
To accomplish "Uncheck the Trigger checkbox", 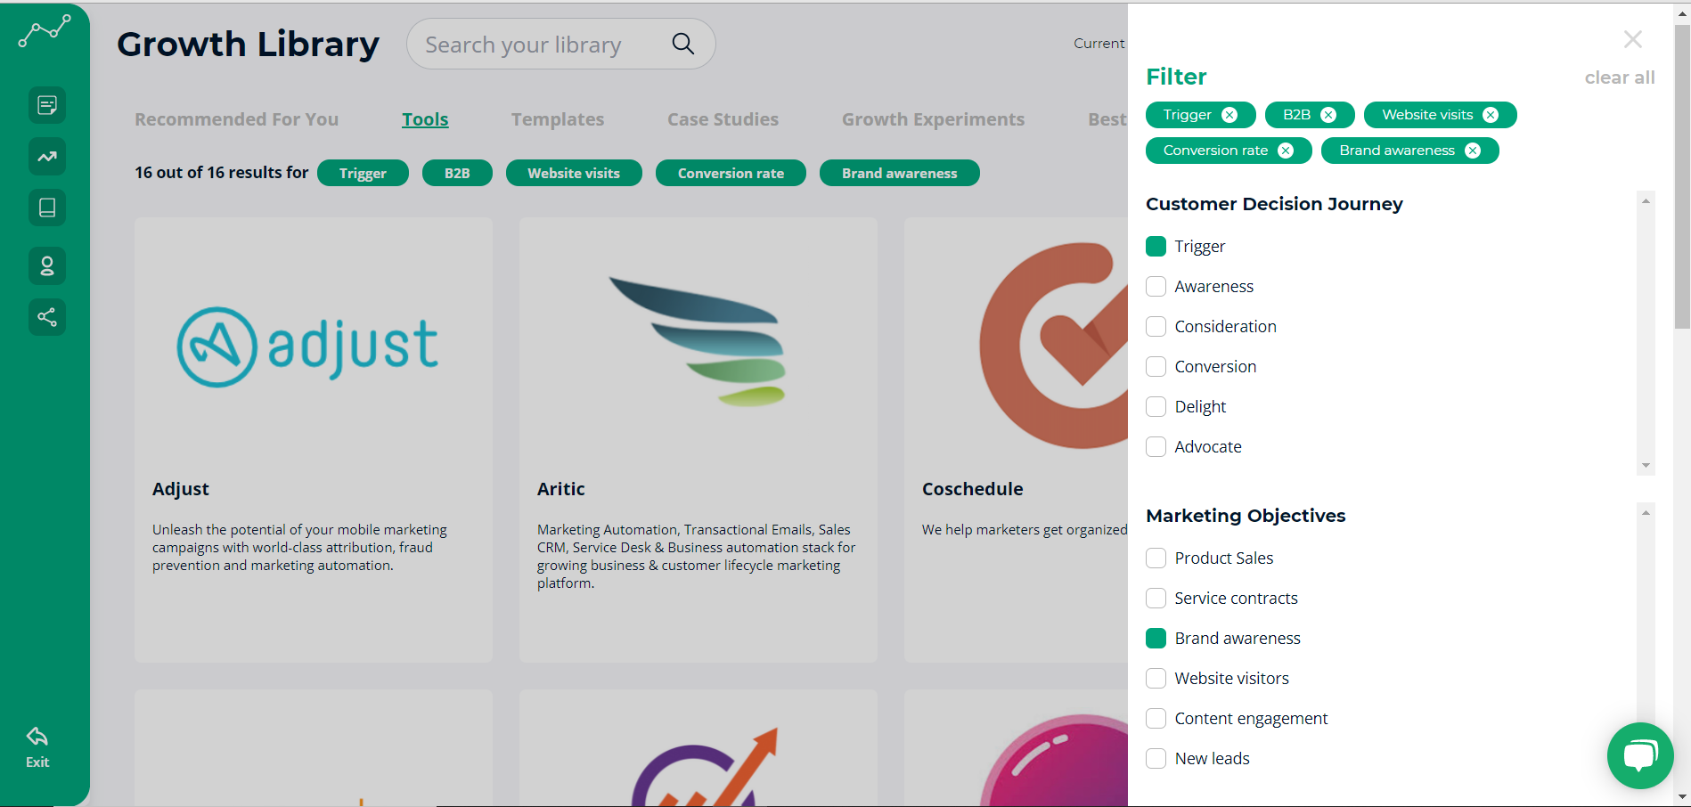I will click(1156, 247).
